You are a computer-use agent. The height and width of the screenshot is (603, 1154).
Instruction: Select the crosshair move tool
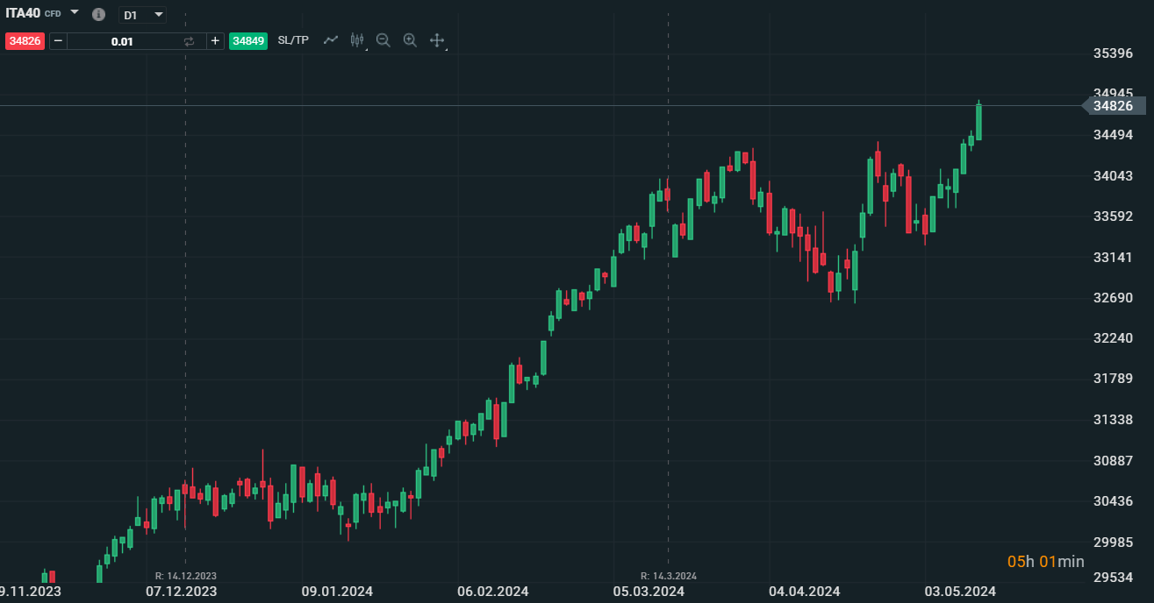pyautogui.click(x=437, y=40)
